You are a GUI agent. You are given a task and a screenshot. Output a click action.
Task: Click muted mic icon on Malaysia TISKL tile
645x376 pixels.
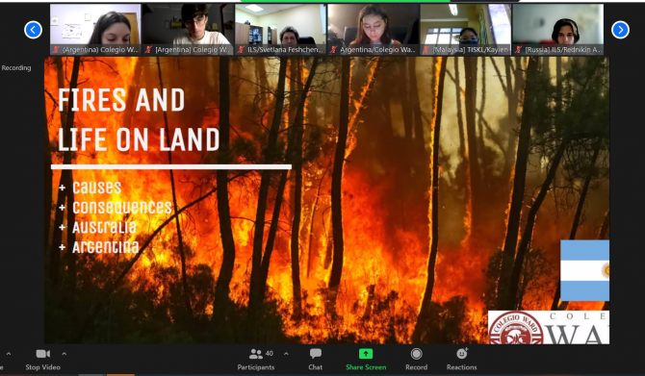pos(426,50)
